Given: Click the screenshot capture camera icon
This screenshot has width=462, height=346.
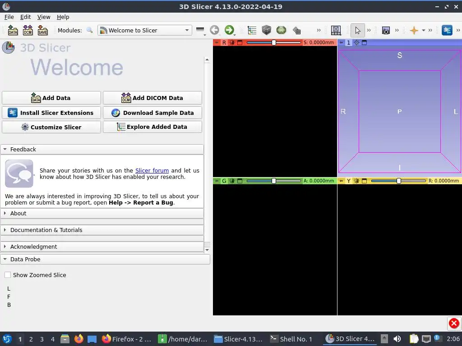Looking at the screenshot, I should click(x=386, y=30).
